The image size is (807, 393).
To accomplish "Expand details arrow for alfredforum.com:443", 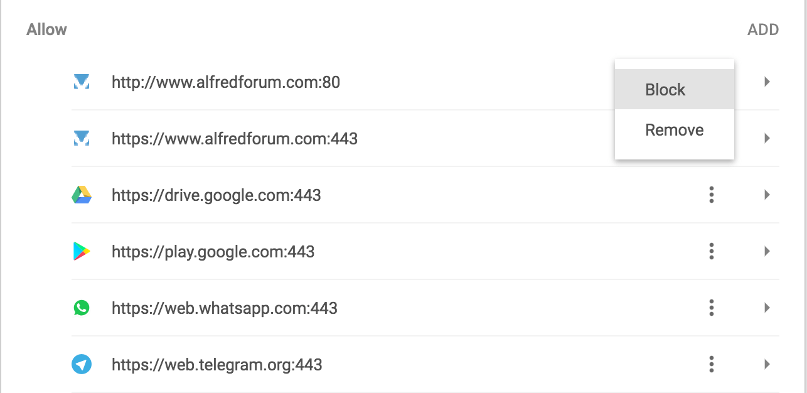I will click(767, 139).
